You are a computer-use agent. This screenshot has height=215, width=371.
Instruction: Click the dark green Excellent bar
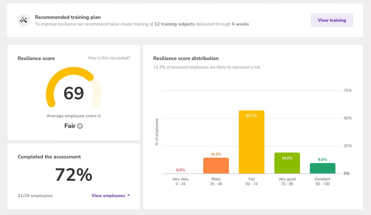pos(323,168)
